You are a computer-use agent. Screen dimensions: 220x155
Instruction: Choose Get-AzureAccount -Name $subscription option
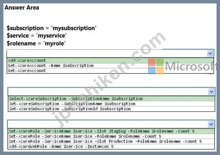110,66
